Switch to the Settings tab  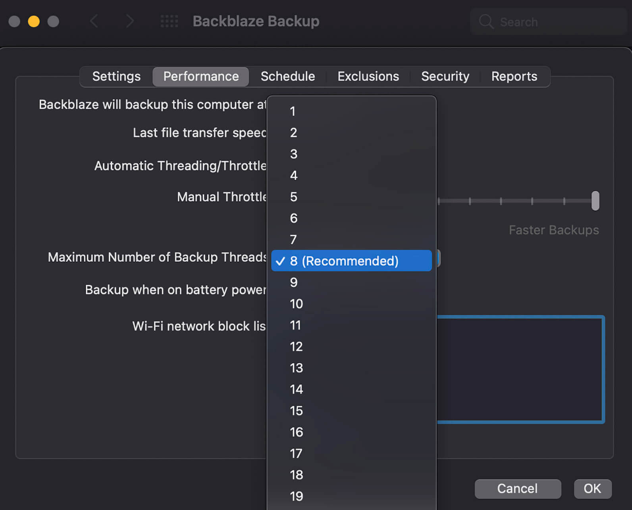116,76
